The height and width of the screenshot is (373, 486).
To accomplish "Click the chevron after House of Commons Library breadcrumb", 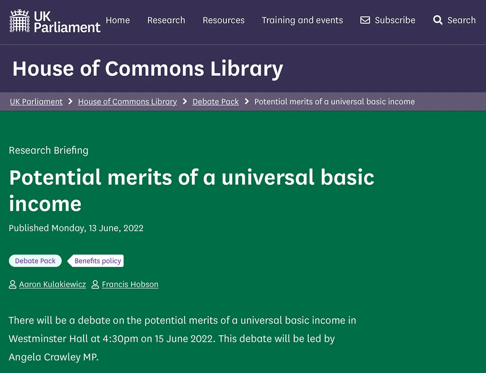I will [184, 101].
